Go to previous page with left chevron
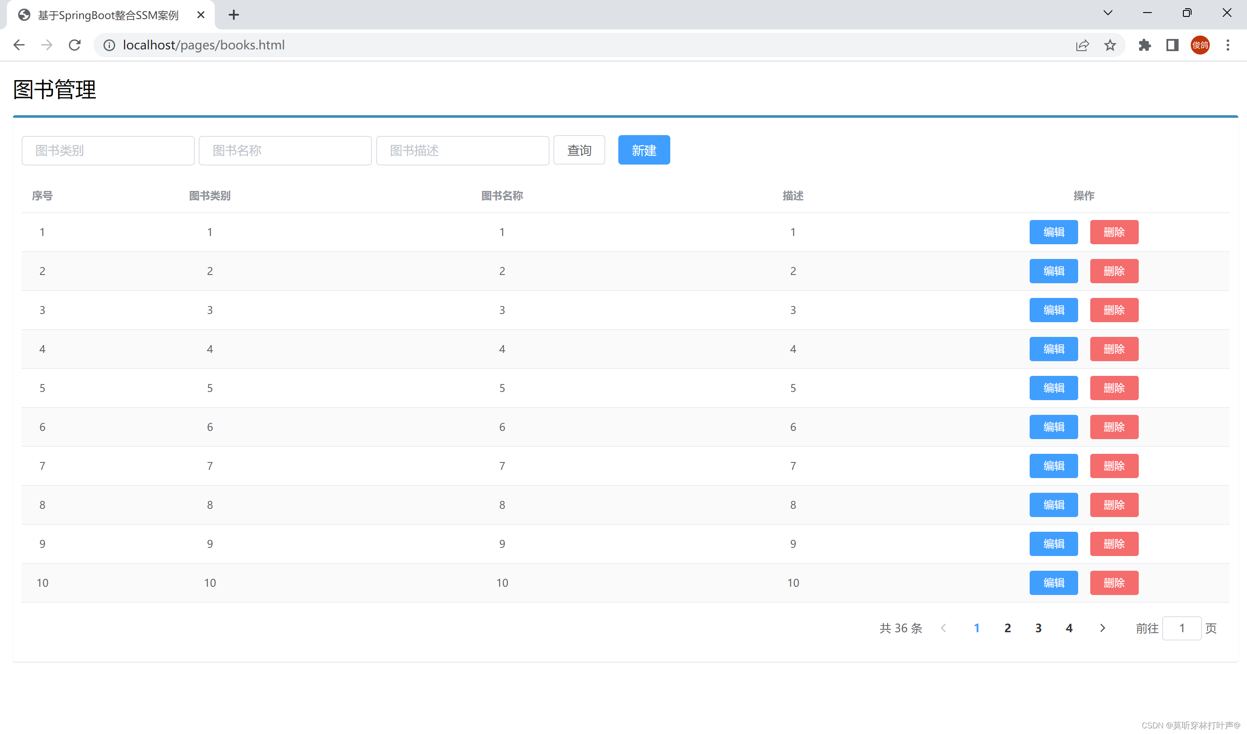The image size is (1247, 734). click(943, 628)
